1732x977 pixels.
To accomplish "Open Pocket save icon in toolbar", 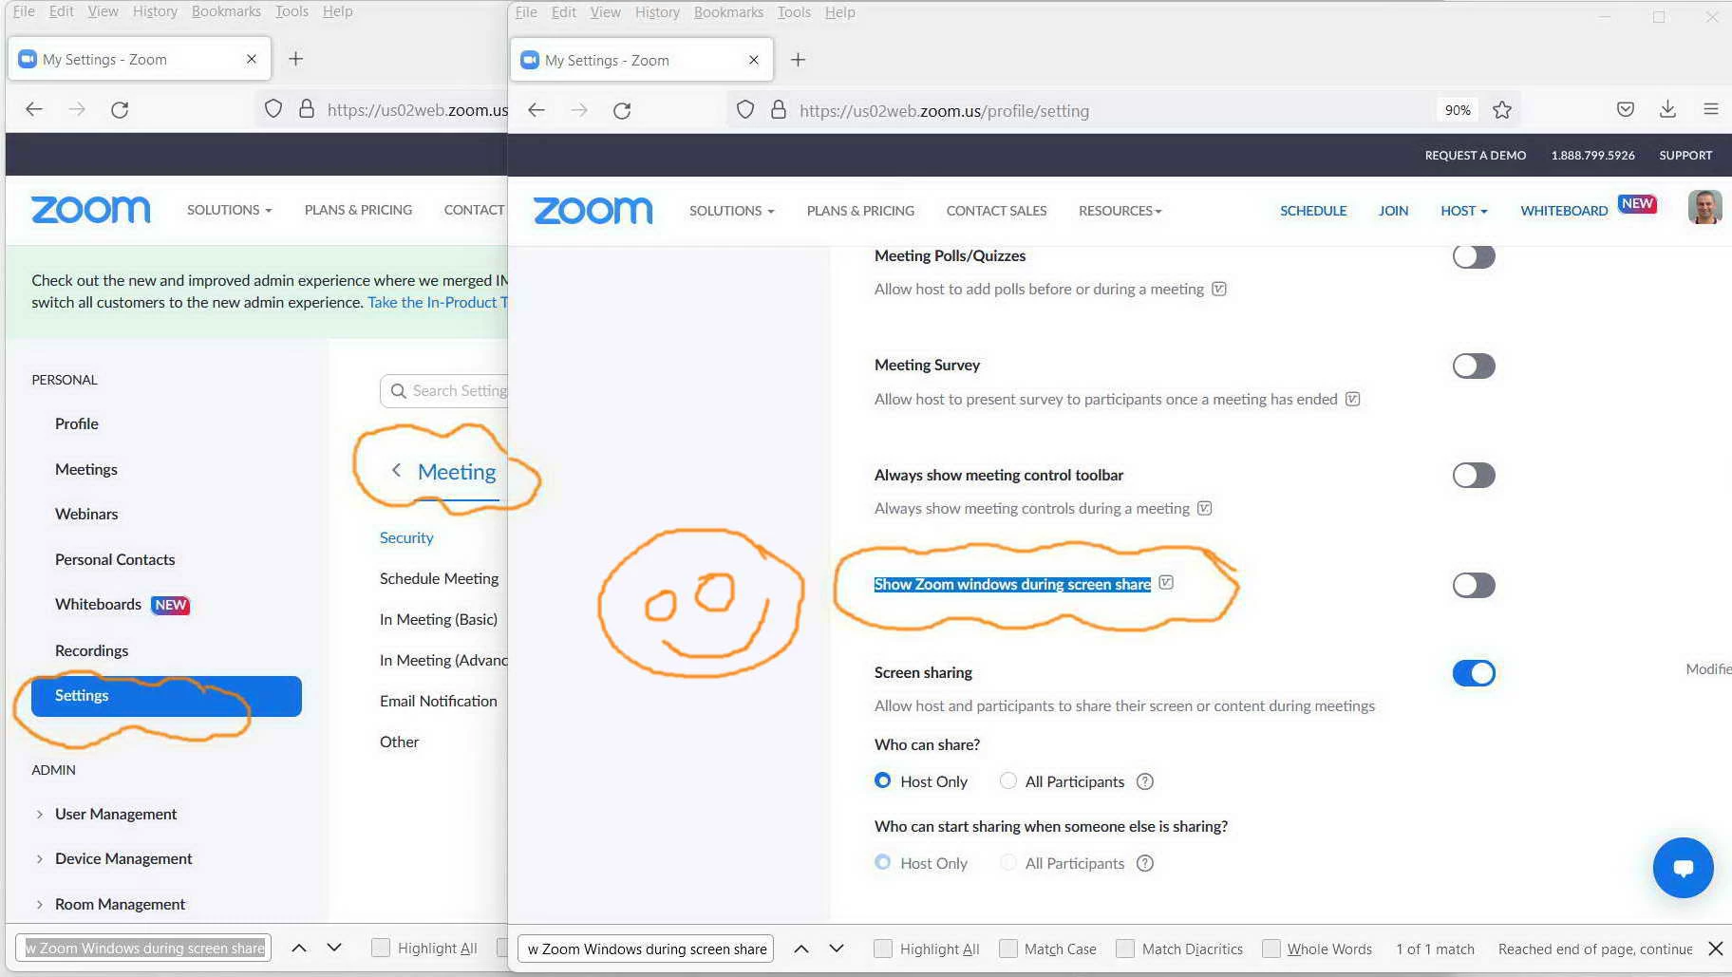I will [1626, 109].
